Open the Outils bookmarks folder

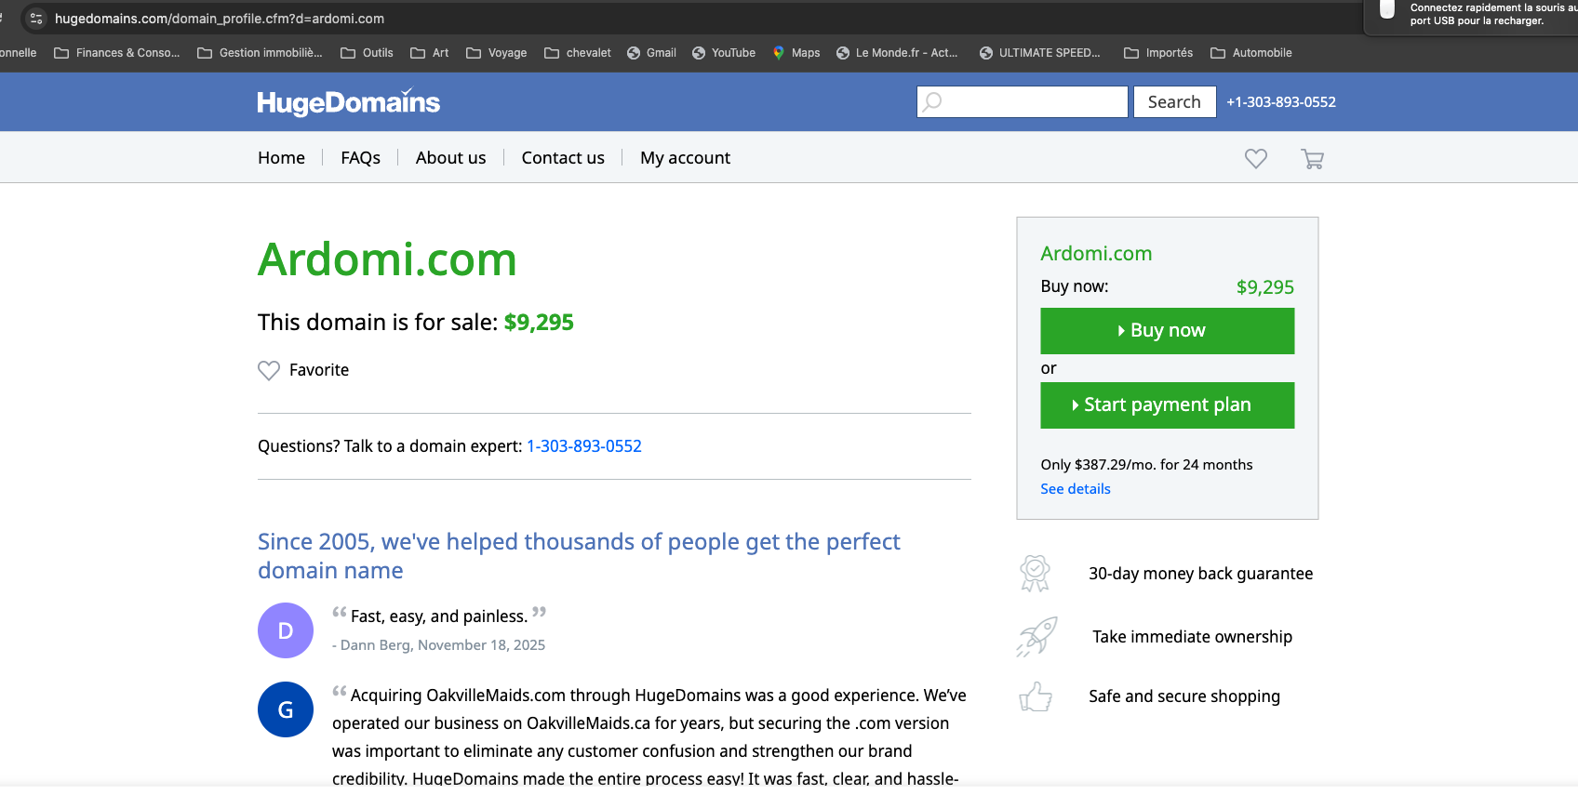click(368, 53)
